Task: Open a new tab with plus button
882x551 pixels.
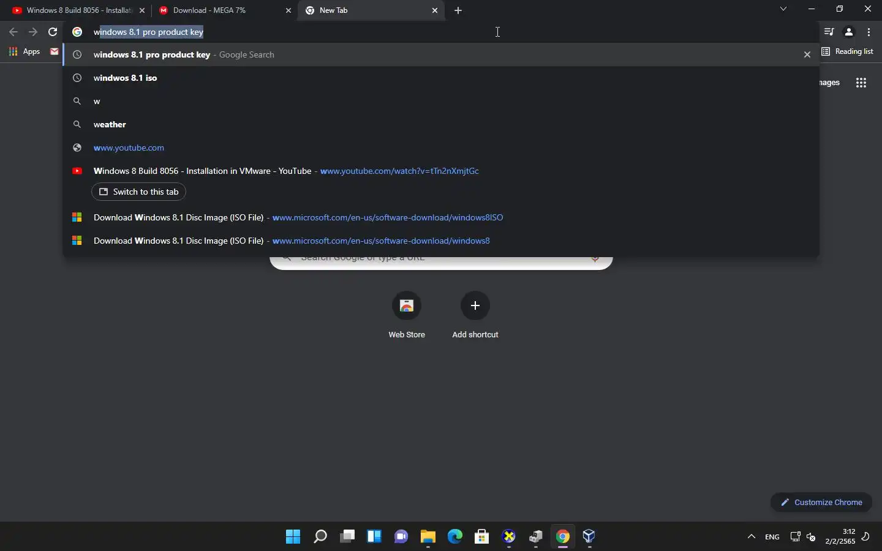Action: 458,10
